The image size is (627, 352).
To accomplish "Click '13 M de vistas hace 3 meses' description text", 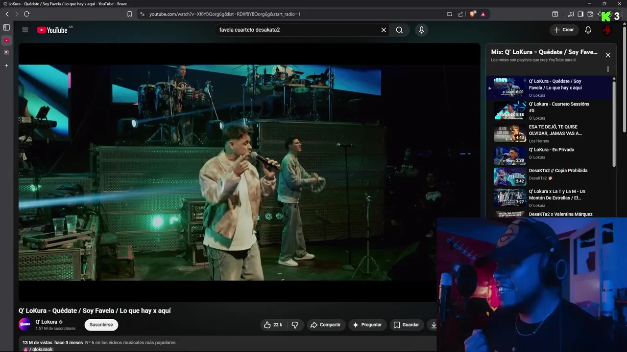I will click(x=52, y=343).
